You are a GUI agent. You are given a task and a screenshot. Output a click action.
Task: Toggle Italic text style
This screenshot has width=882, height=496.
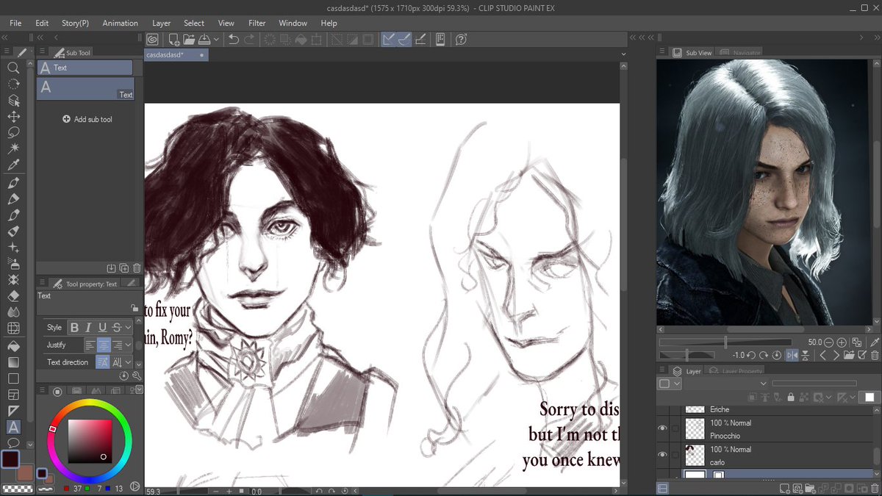click(x=88, y=328)
